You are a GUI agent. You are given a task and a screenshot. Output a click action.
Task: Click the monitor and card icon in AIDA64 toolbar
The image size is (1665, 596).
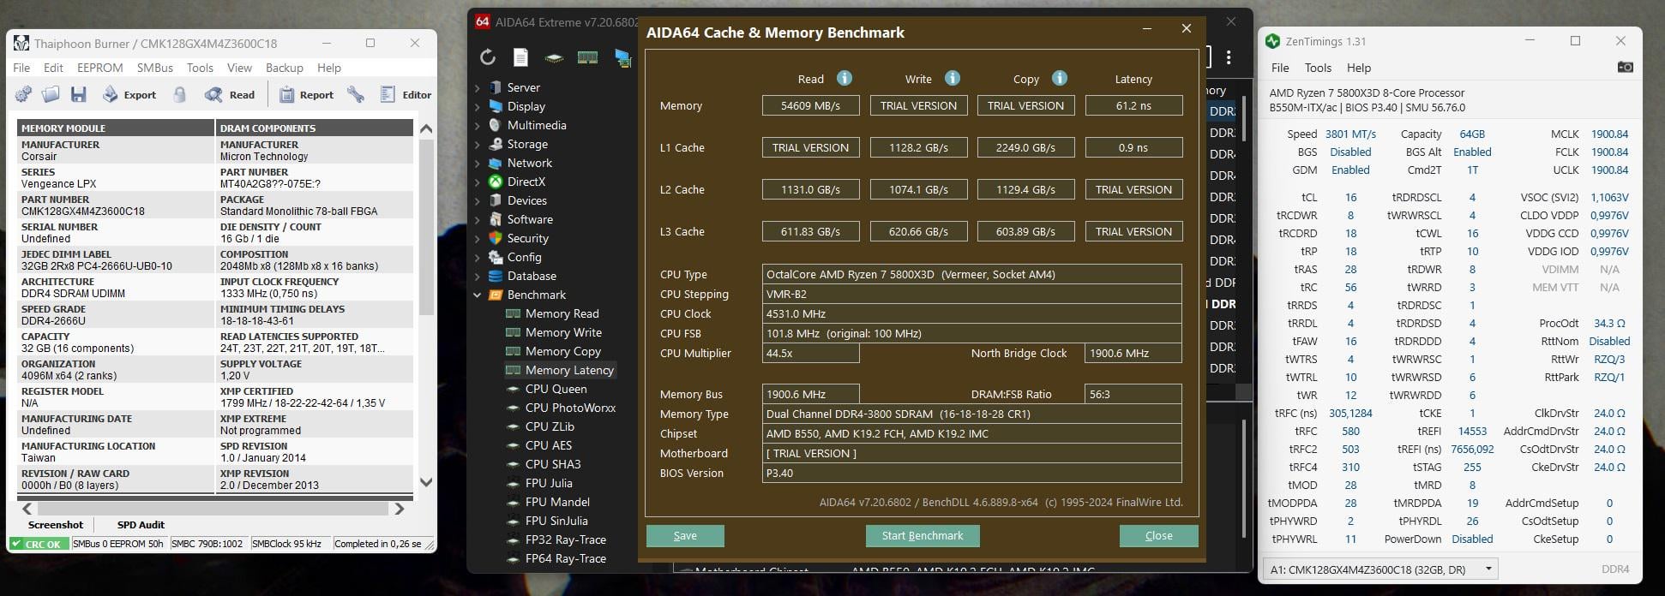[x=622, y=57]
